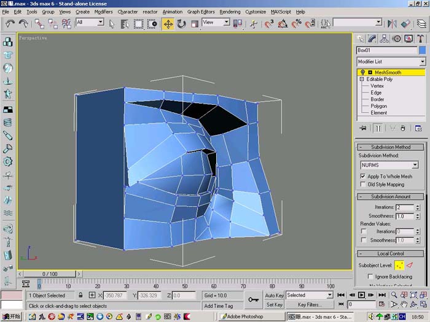This screenshot has height=322, width=430.
Task: Open the Graph Editors menu
Action: [x=201, y=12]
